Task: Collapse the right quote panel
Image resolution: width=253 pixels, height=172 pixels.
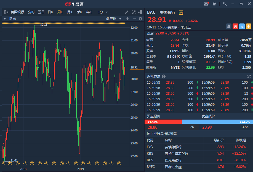Action: (x=141, y=12)
